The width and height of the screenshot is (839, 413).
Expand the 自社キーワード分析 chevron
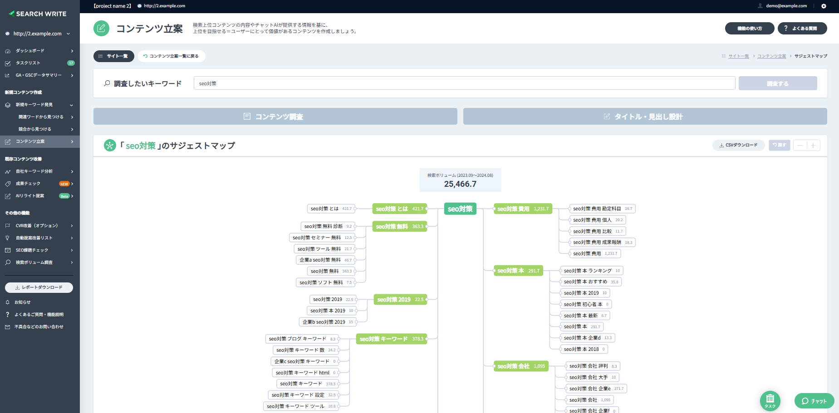72,171
